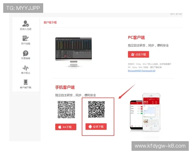Click the PC tagline 独立自主研发，同步，便利安全
Screen dimensions: 192x154
(x=148, y=46)
